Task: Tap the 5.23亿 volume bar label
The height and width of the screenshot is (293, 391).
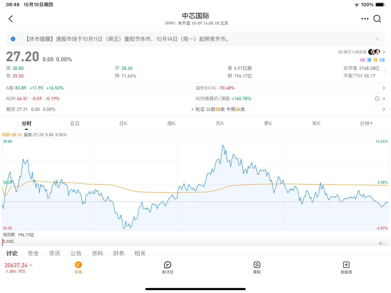Action: click(x=9, y=241)
